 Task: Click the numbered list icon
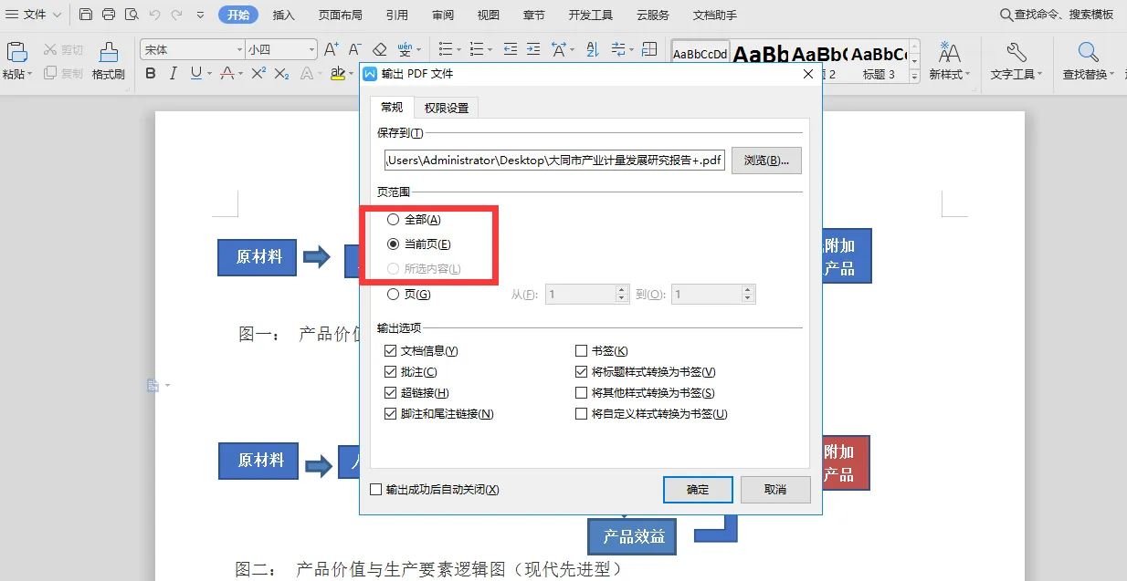(475, 49)
